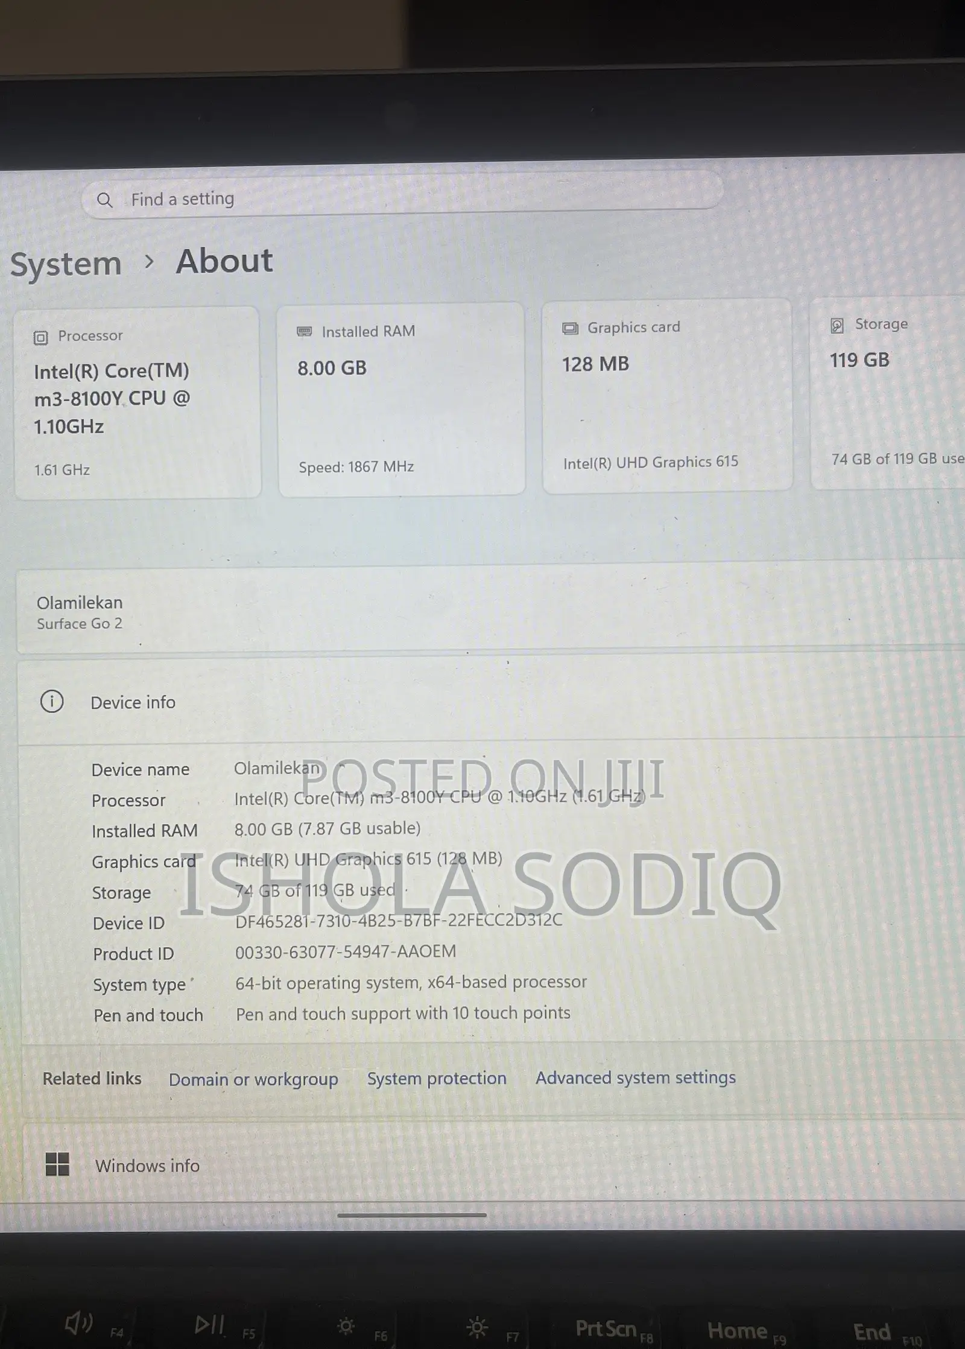Click the Processor label in the Device info list
Image resolution: width=965 pixels, height=1349 pixels.
tap(128, 801)
